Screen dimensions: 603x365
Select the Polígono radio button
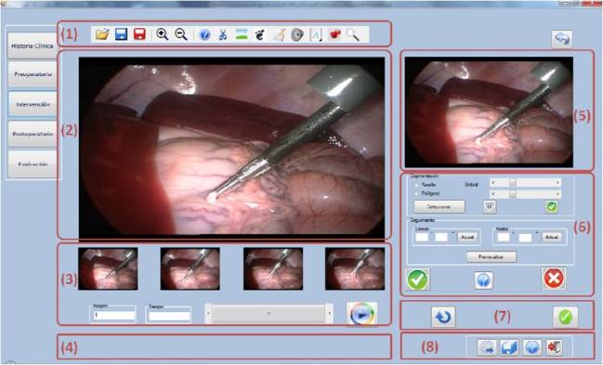[x=416, y=193]
